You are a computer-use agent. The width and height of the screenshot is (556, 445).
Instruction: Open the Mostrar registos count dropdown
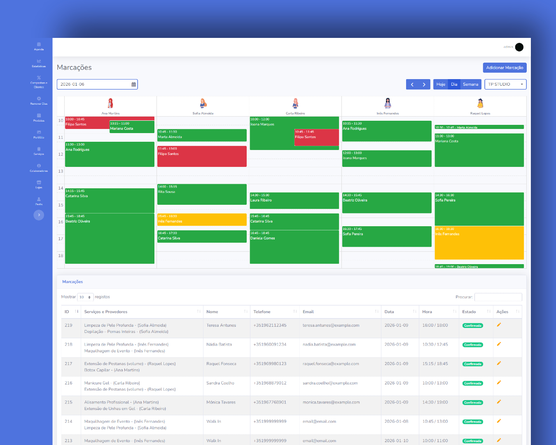85,297
